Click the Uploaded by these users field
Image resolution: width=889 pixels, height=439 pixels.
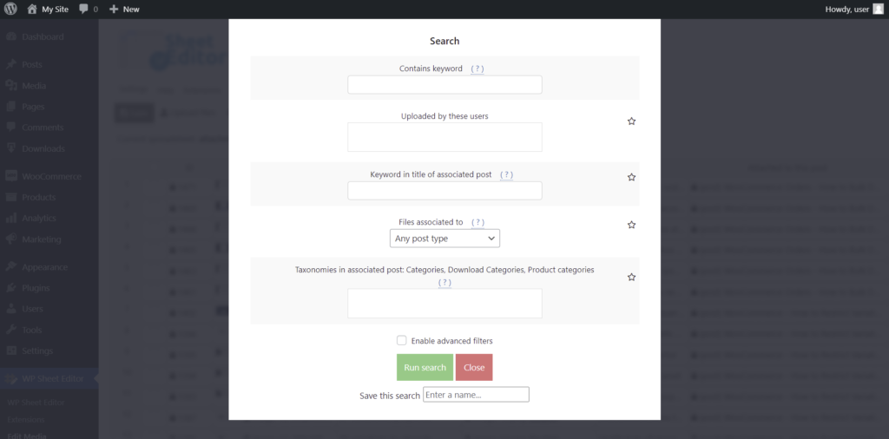coord(444,137)
